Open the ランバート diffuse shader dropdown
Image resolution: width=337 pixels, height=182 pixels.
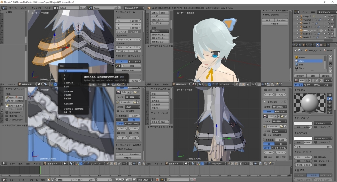coord(323,123)
